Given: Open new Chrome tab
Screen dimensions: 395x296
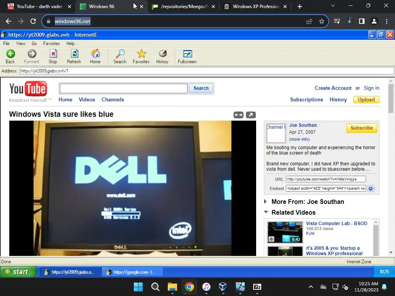Looking at the screenshot, I should pos(299,7).
